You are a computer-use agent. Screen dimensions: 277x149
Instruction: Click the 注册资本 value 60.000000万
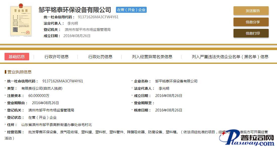pyautogui.click(x=39, y=96)
